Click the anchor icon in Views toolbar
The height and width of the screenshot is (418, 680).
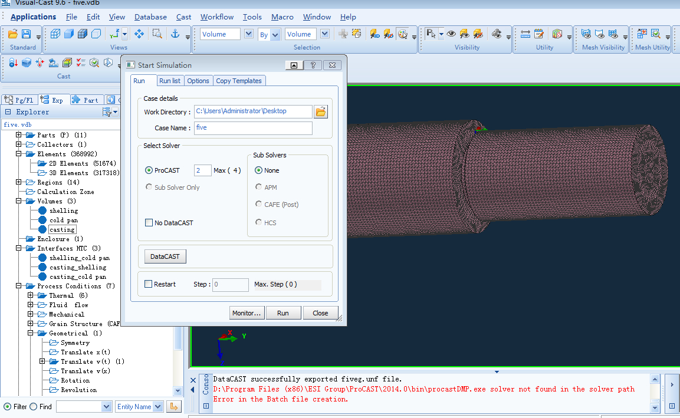coord(175,34)
